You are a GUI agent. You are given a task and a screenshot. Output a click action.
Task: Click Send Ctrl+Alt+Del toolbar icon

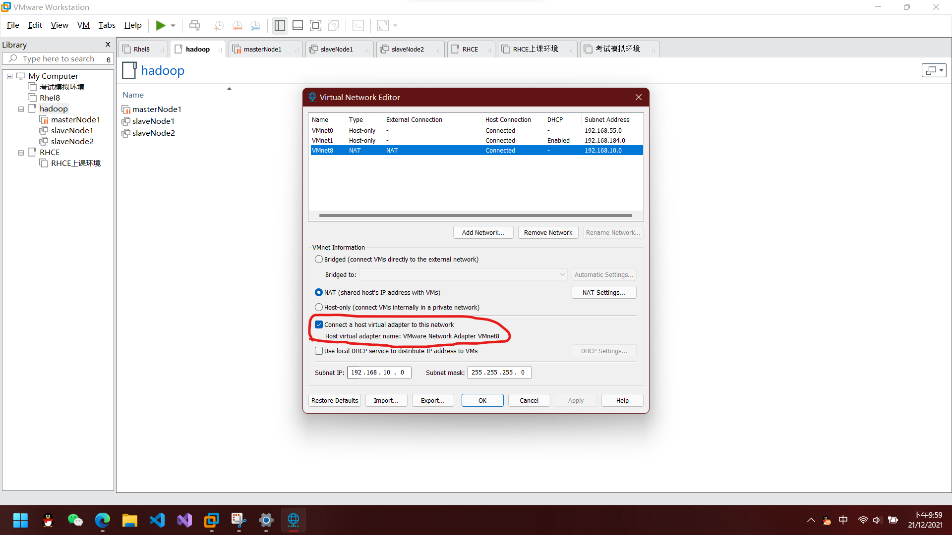pyautogui.click(x=195, y=25)
